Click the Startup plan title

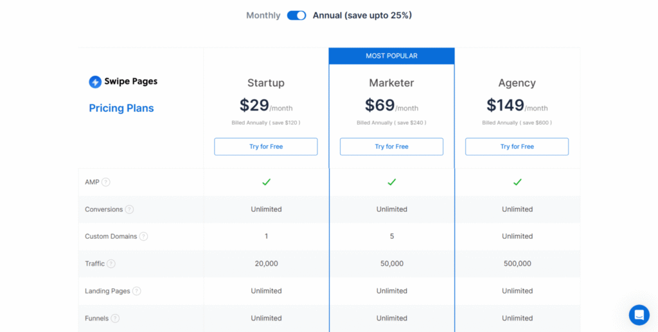tap(266, 83)
